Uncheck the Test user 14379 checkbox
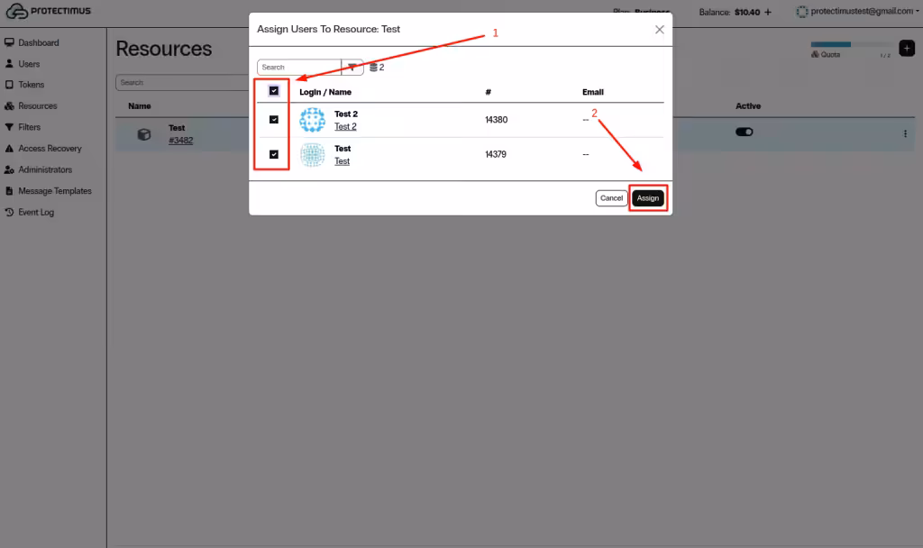Image resolution: width=923 pixels, height=548 pixels. (x=274, y=154)
